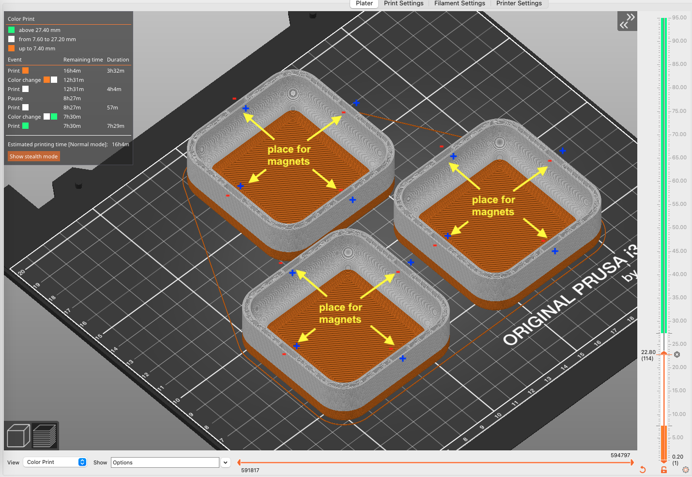Click the 594797 move count label
Screen dimensions: 692x477
(620, 455)
